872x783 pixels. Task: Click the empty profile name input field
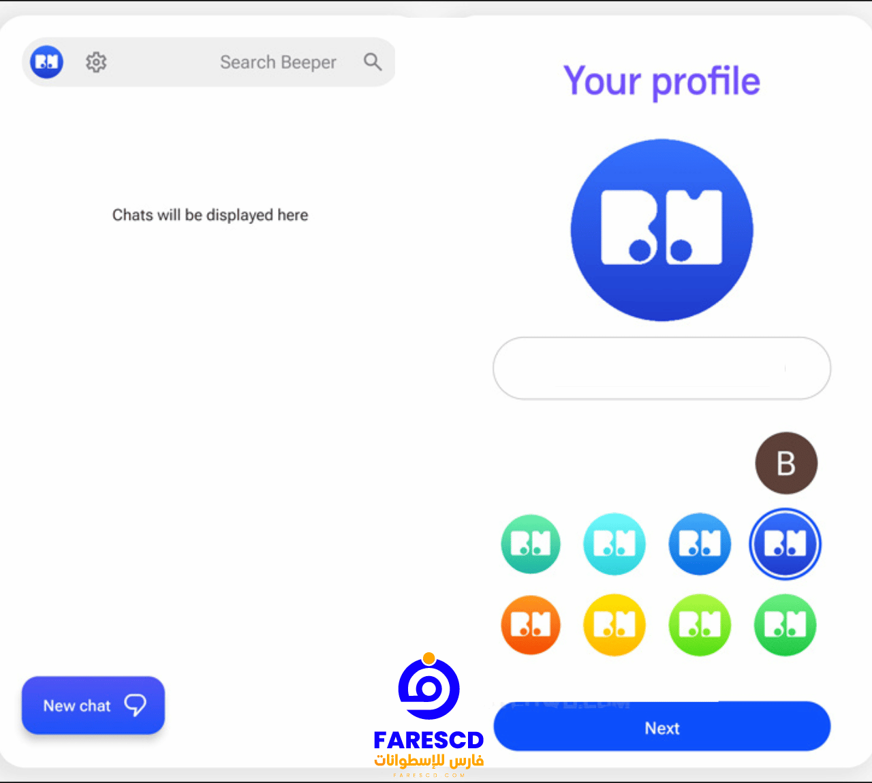coord(662,368)
